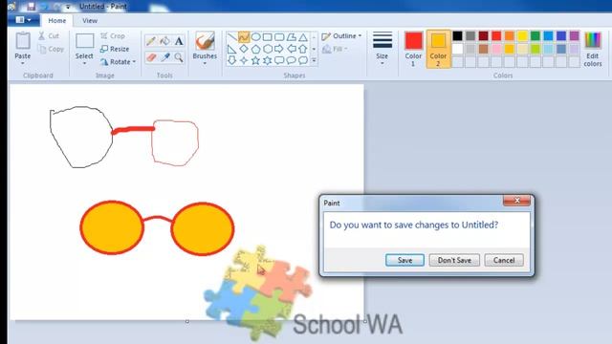
Task: Open the Customize Quick Access Toolbar dropdown
Action: point(68,7)
